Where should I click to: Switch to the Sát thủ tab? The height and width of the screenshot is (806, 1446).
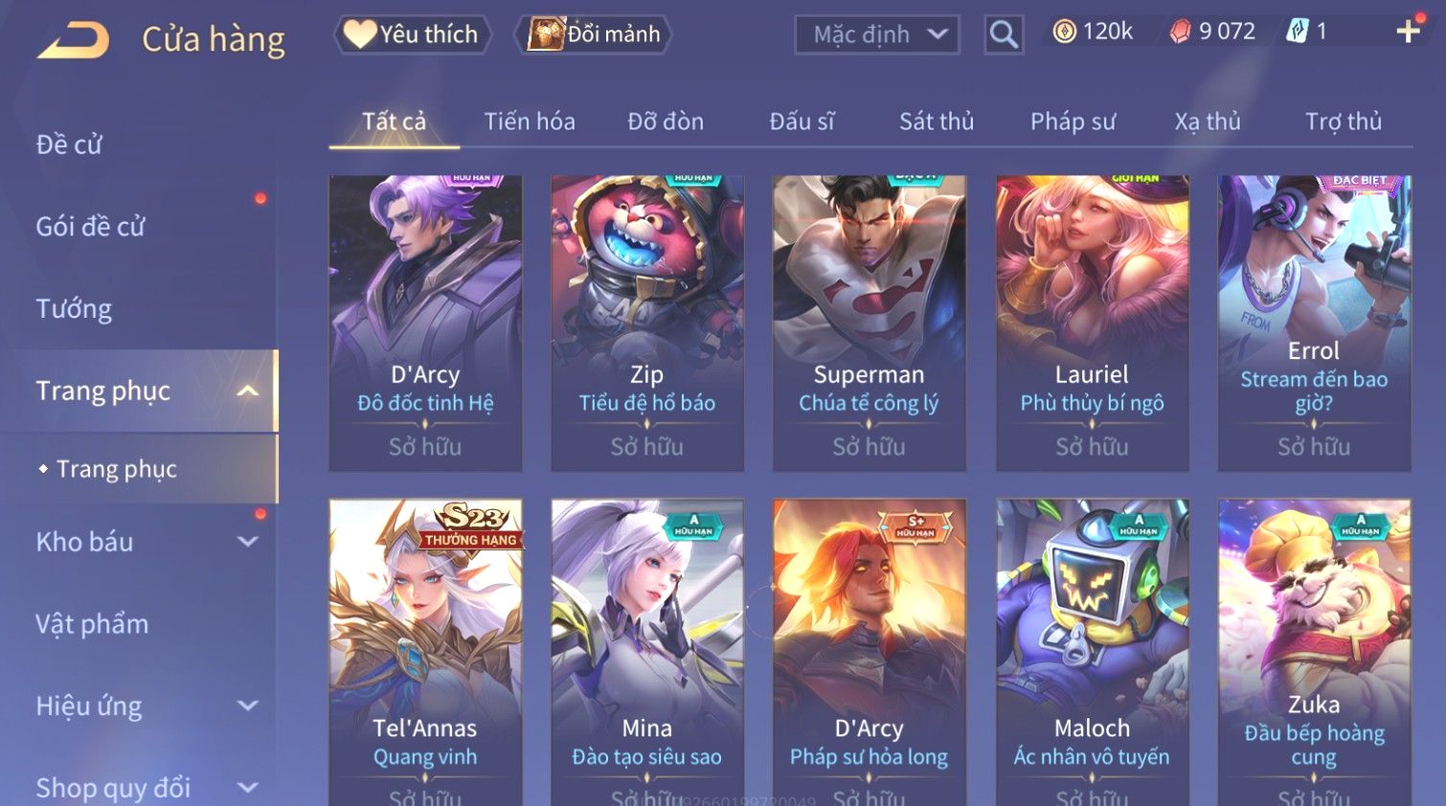click(x=937, y=122)
